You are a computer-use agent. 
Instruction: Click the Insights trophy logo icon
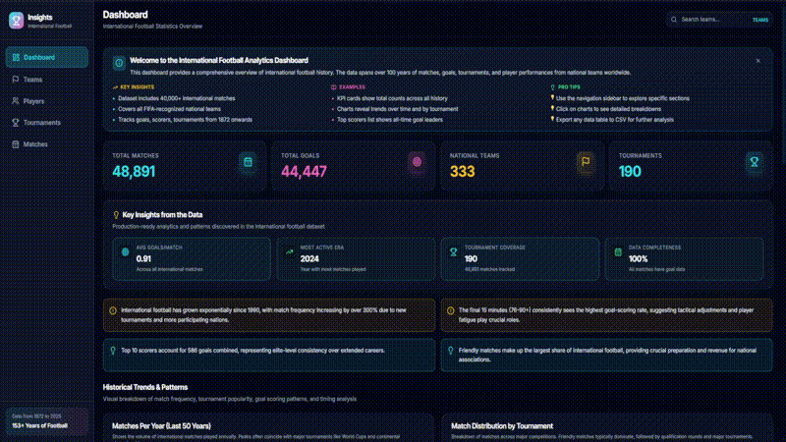point(16,21)
